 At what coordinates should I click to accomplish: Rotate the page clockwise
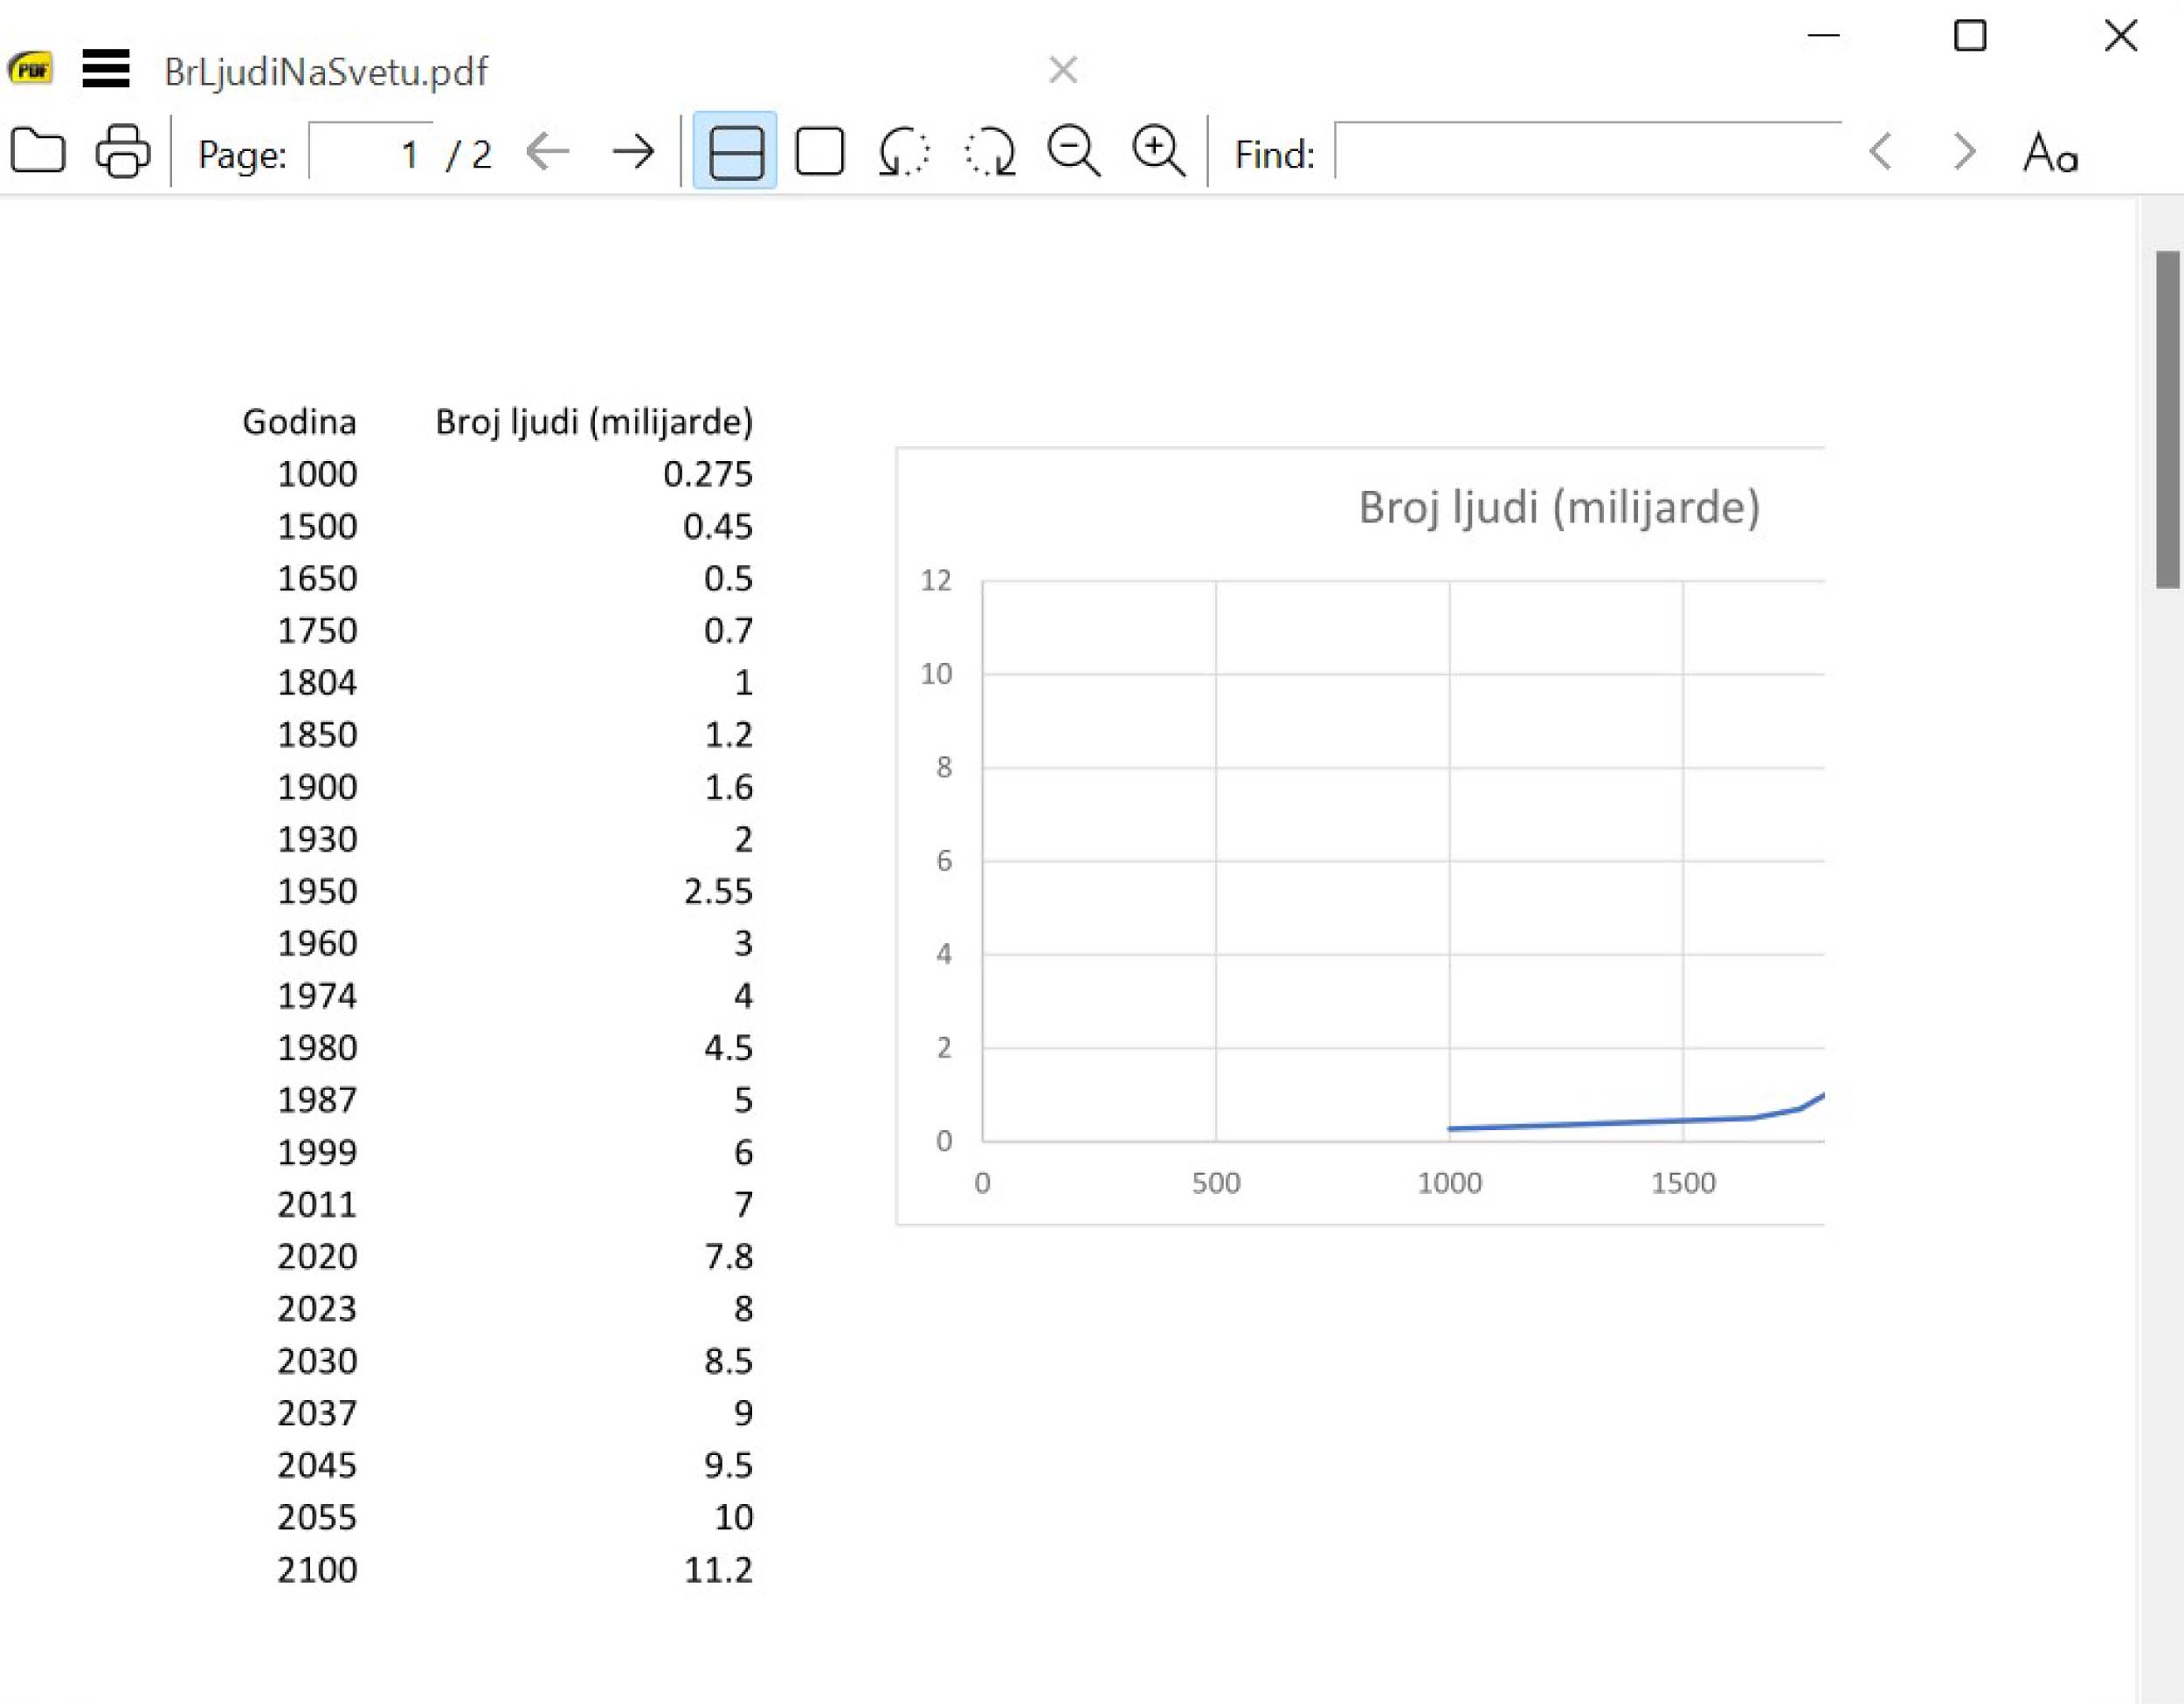(989, 152)
